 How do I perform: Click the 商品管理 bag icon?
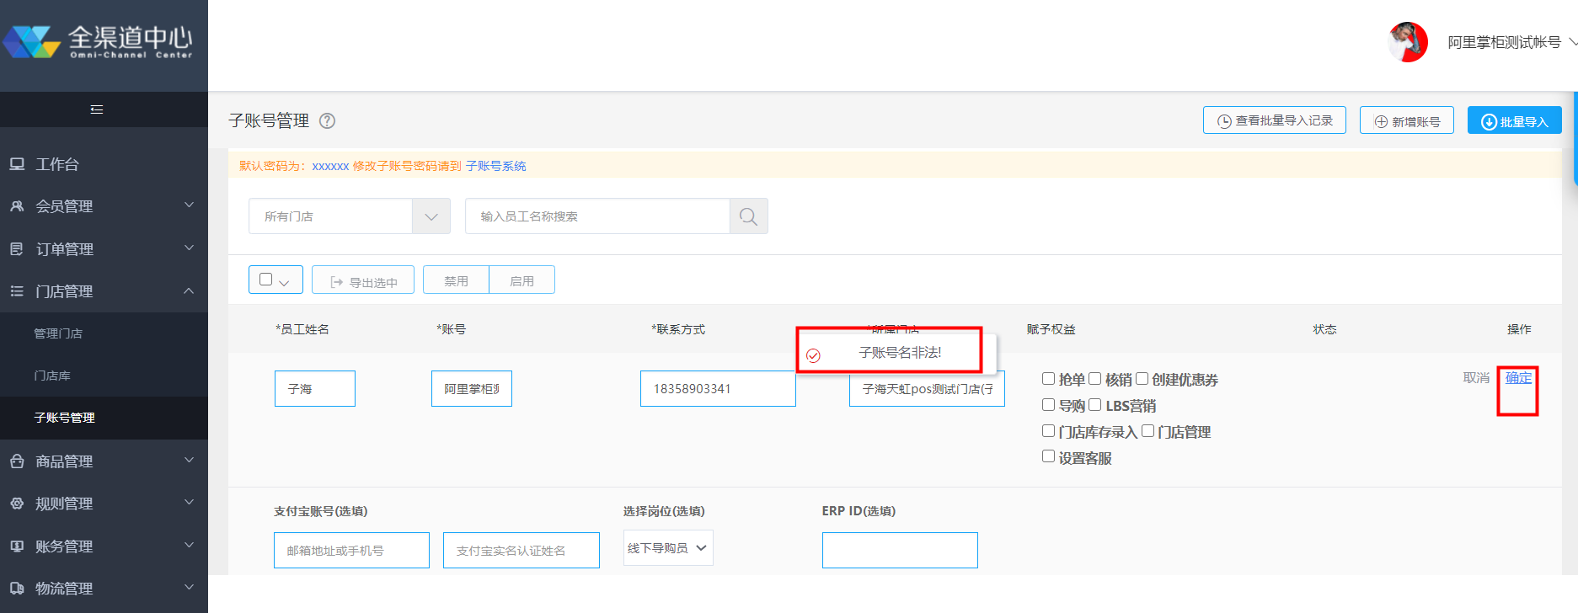pyautogui.click(x=17, y=461)
